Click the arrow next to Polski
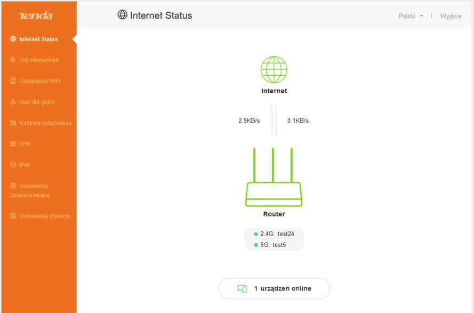Viewport: 474px width, 313px height. pyautogui.click(x=421, y=16)
